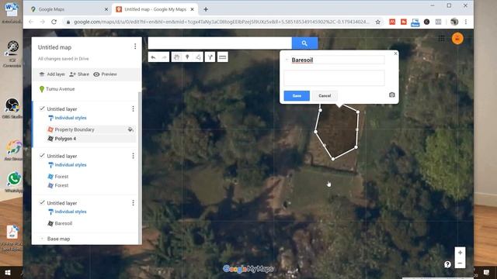The width and height of the screenshot is (497, 279).
Task: Expand the Base map section
Action: coord(41,239)
